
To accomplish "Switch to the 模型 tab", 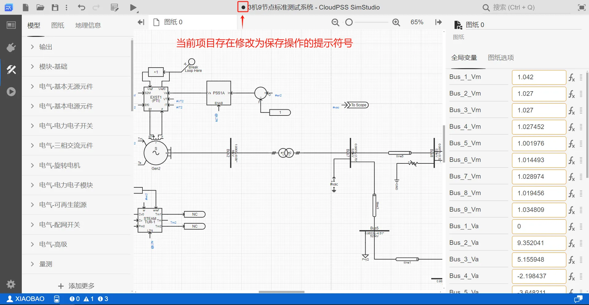I will 34,25.
